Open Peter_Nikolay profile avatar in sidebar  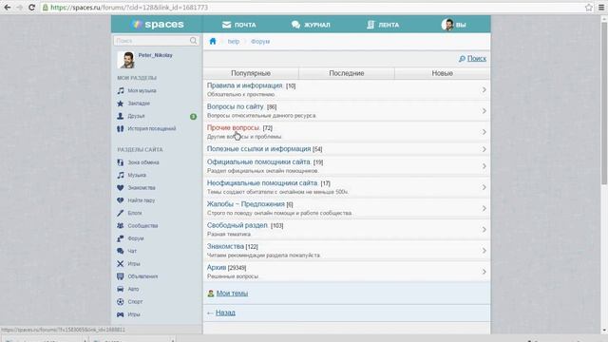tap(126, 60)
